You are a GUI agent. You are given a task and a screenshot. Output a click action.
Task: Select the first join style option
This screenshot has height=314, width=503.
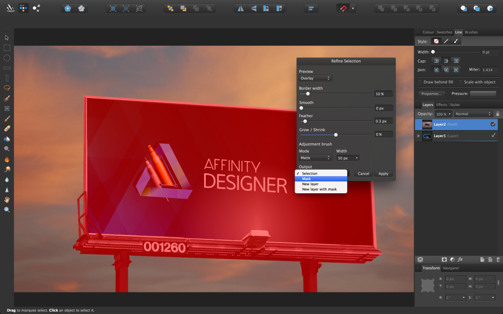pyautogui.click(x=437, y=70)
